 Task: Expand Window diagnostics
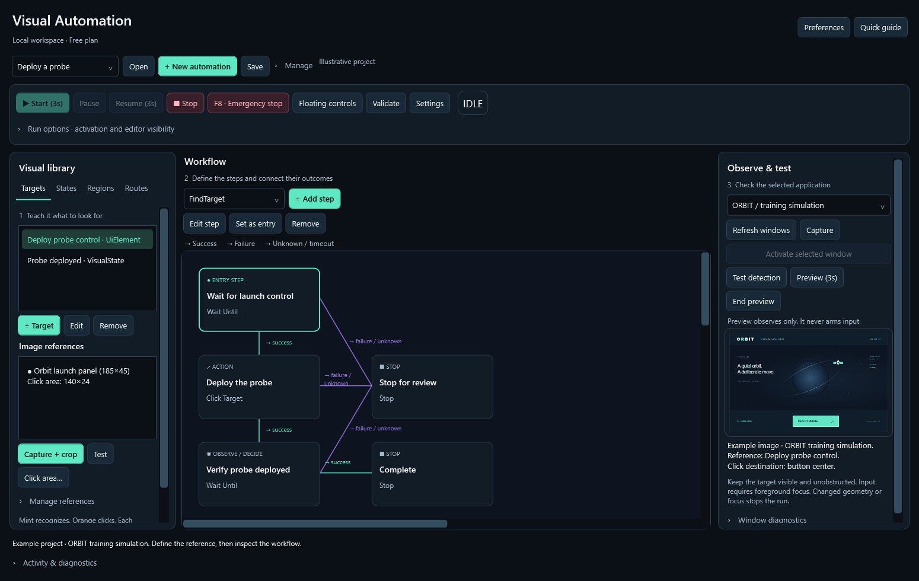coord(767,520)
